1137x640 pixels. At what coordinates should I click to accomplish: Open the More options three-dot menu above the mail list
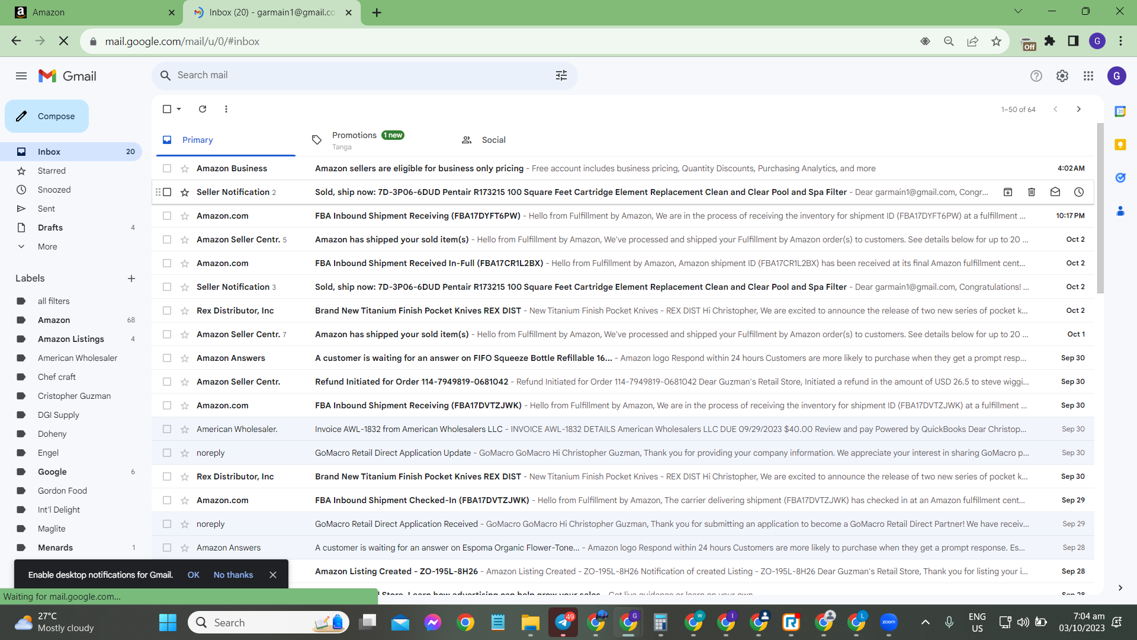226,109
